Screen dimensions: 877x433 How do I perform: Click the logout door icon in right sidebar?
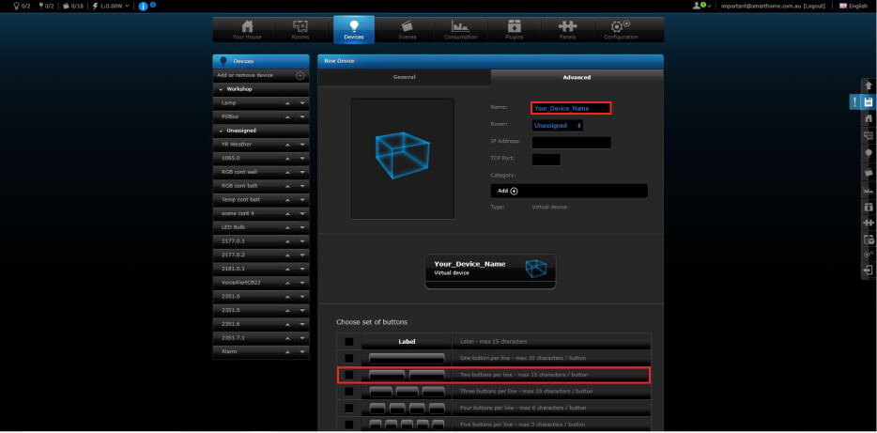868,271
